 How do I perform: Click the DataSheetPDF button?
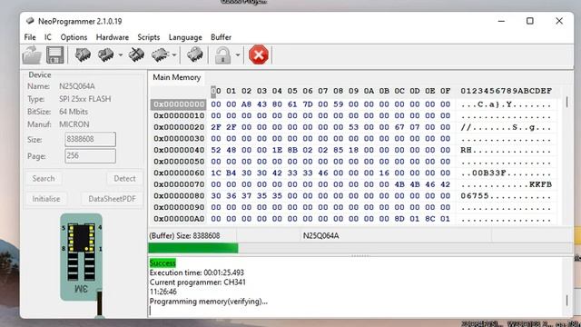112,199
